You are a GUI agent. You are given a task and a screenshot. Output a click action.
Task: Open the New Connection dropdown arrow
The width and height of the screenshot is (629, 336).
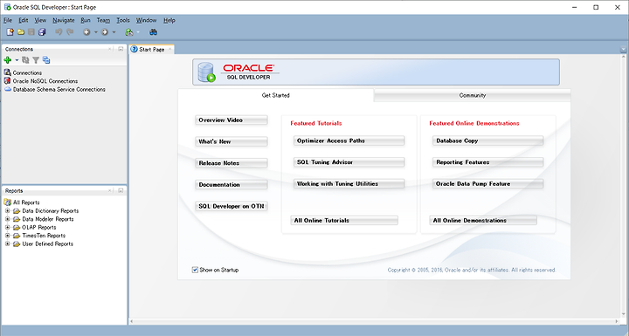pyautogui.click(x=17, y=60)
